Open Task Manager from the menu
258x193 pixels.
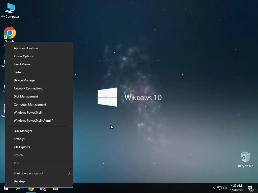coord(39,131)
